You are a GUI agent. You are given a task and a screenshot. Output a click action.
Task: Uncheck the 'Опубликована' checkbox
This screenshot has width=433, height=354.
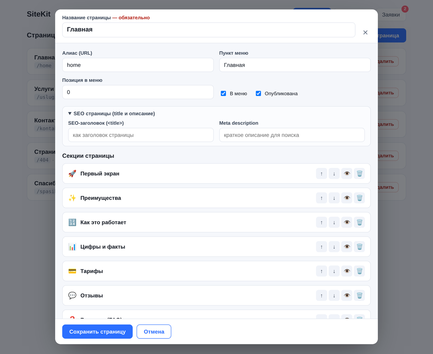pyautogui.click(x=258, y=93)
